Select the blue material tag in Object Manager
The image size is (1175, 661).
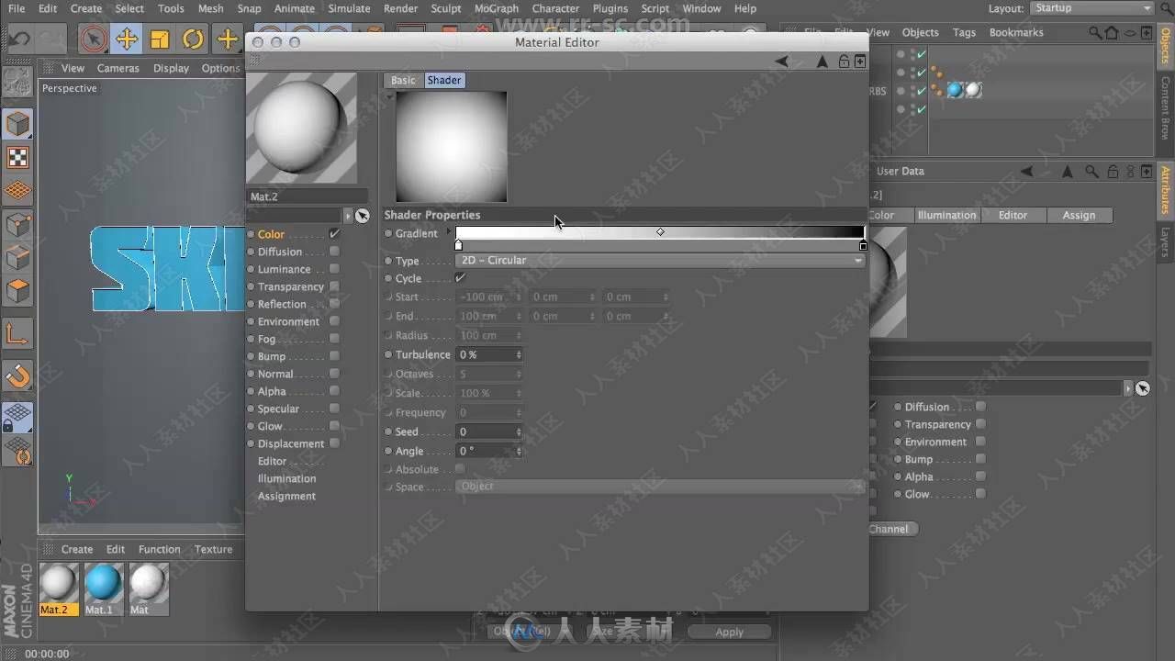956,90
